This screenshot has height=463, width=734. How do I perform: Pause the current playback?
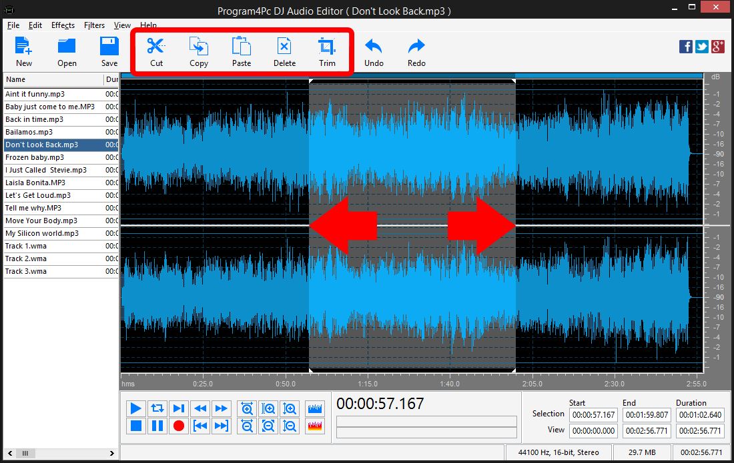(x=157, y=426)
